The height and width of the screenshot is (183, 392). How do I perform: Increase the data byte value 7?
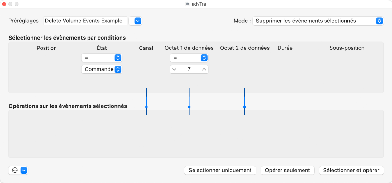point(203,69)
